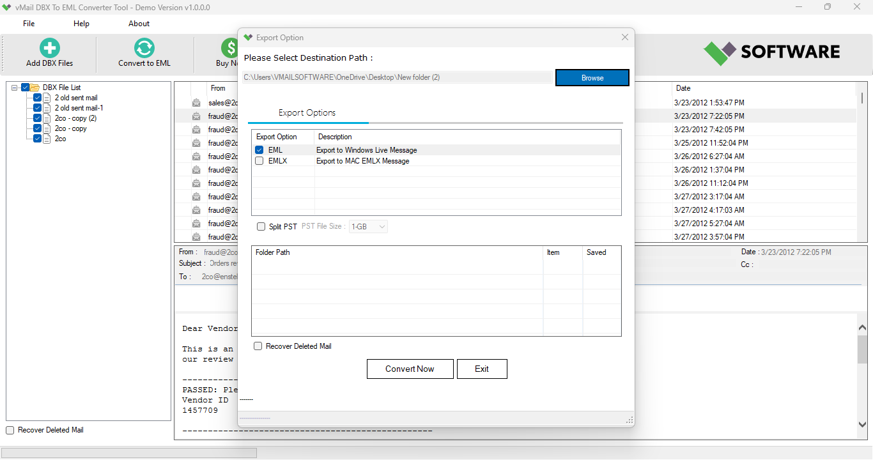
Task: Check the EMLX export option
Action: click(x=259, y=160)
